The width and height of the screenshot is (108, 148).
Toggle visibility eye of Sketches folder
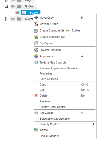(x=13, y=19)
